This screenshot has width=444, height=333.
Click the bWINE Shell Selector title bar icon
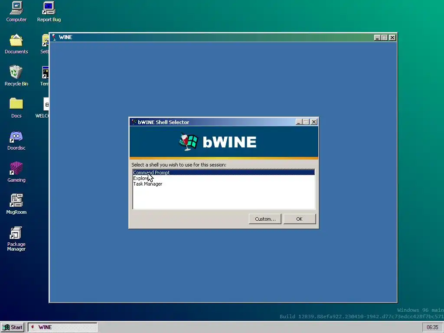click(x=134, y=122)
